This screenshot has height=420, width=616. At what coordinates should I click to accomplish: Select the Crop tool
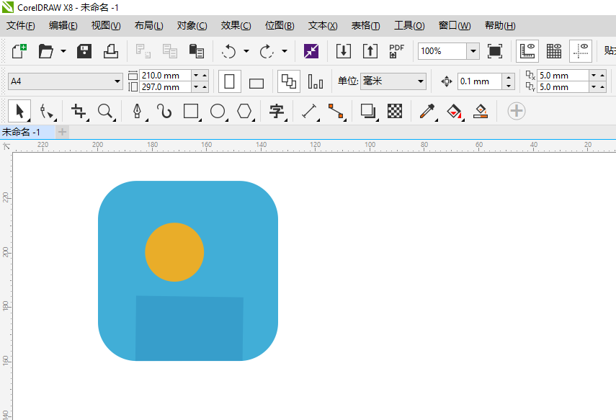(x=79, y=111)
